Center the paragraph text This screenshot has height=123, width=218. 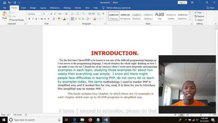(x=76, y=19)
